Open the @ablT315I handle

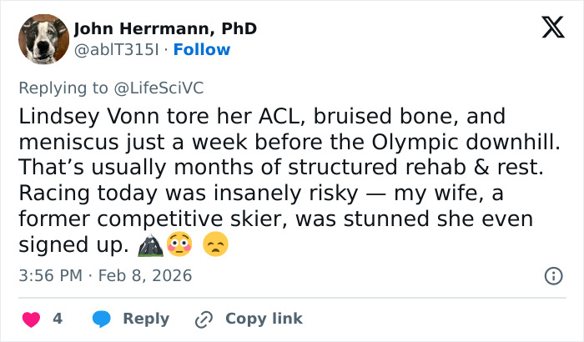[117, 49]
